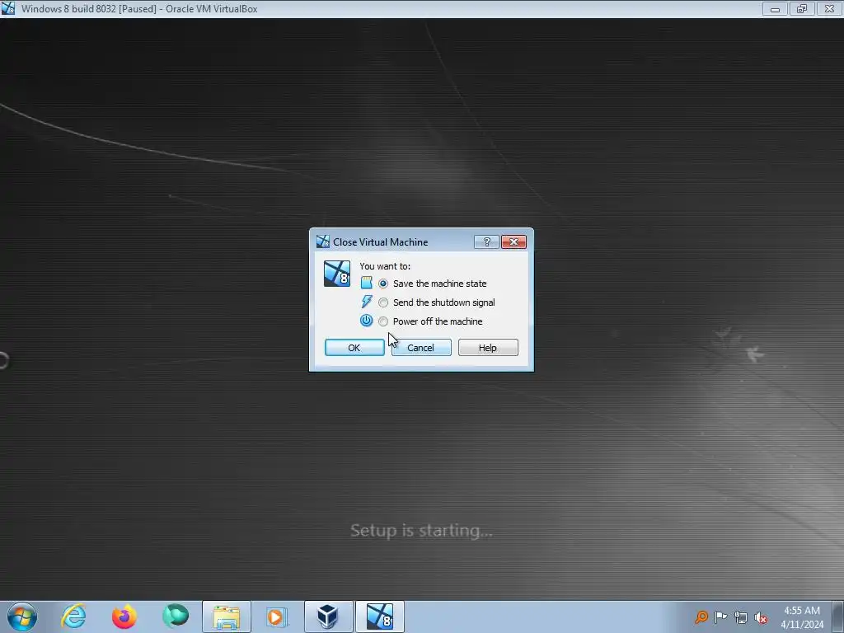The width and height of the screenshot is (844, 633).
Task: Click the orange magnifier tray icon
Action: pyautogui.click(x=701, y=617)
